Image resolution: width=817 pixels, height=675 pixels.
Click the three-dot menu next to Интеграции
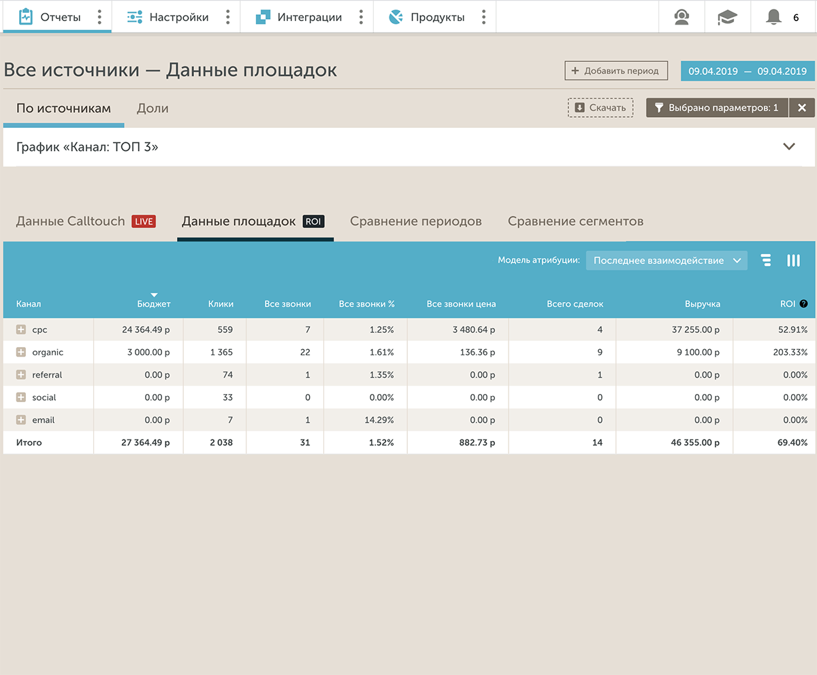[361, 17]
